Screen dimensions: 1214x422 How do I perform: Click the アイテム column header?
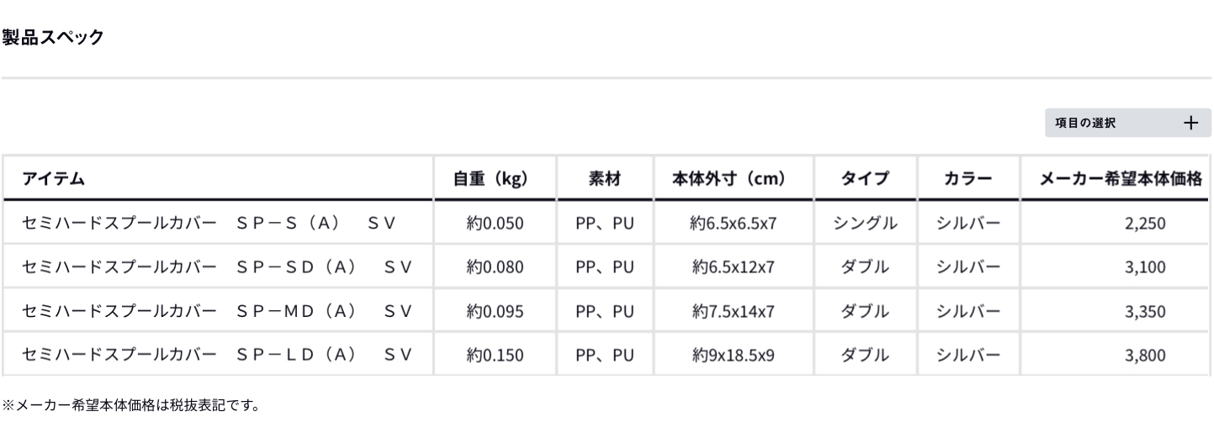point(53,178)
